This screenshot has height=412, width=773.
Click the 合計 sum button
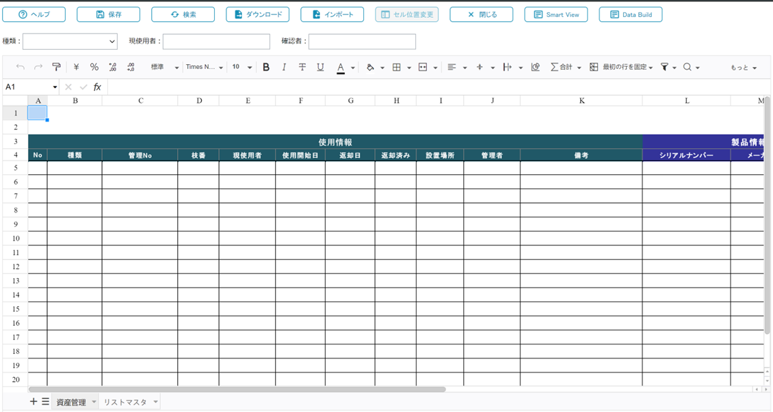coord(562,67)
